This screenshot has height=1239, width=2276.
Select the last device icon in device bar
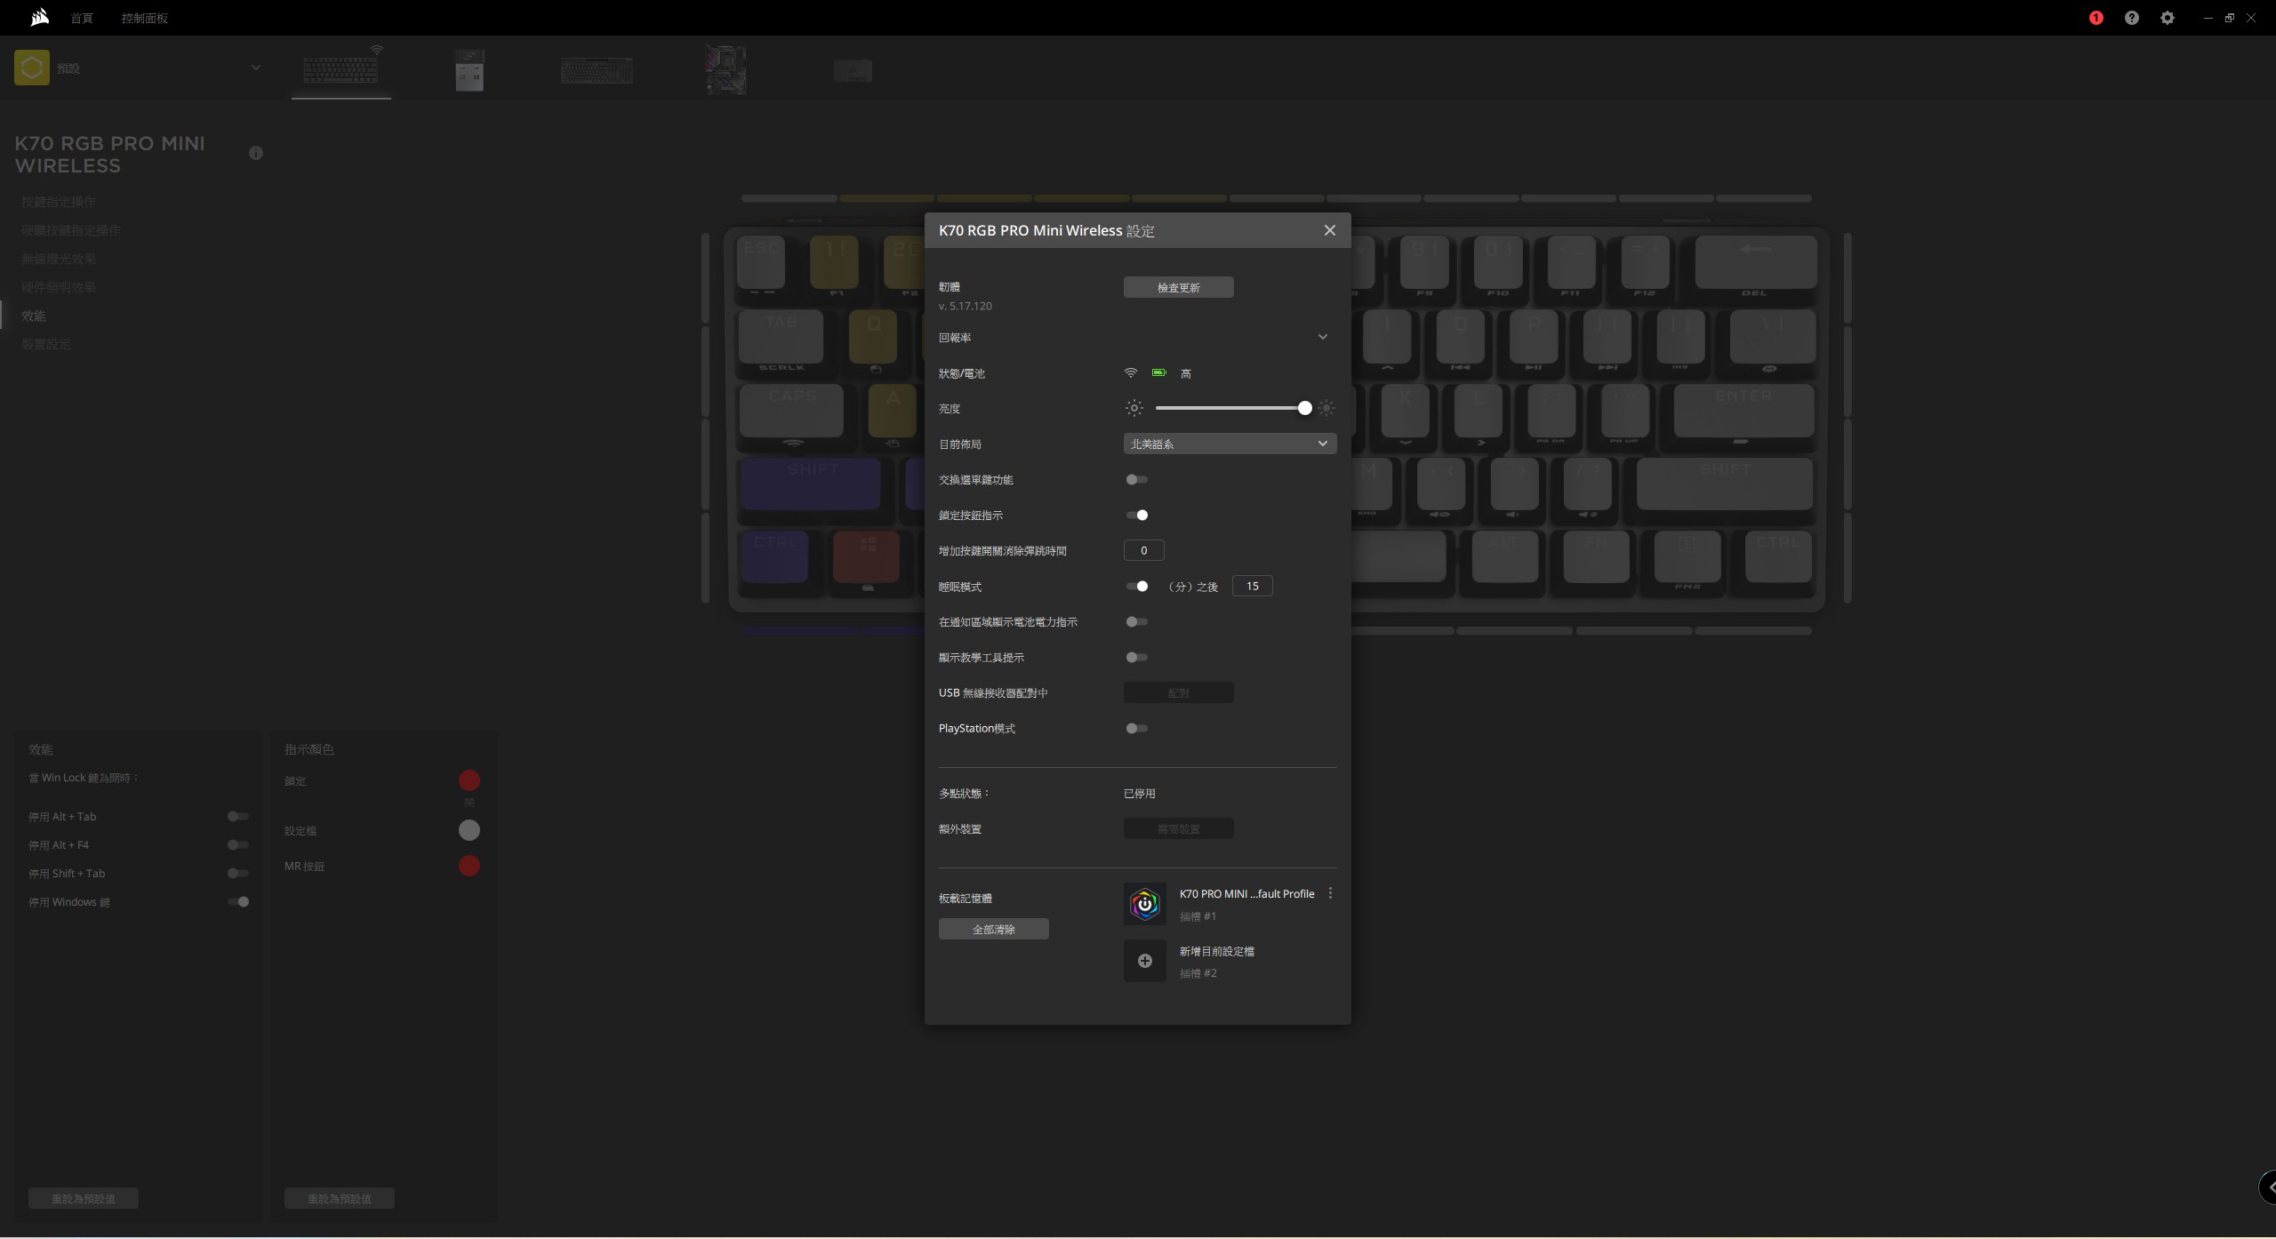click(x=853, y=70)
